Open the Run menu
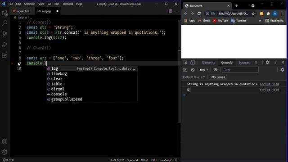This screenshot has height=162, width=288. 57,4
